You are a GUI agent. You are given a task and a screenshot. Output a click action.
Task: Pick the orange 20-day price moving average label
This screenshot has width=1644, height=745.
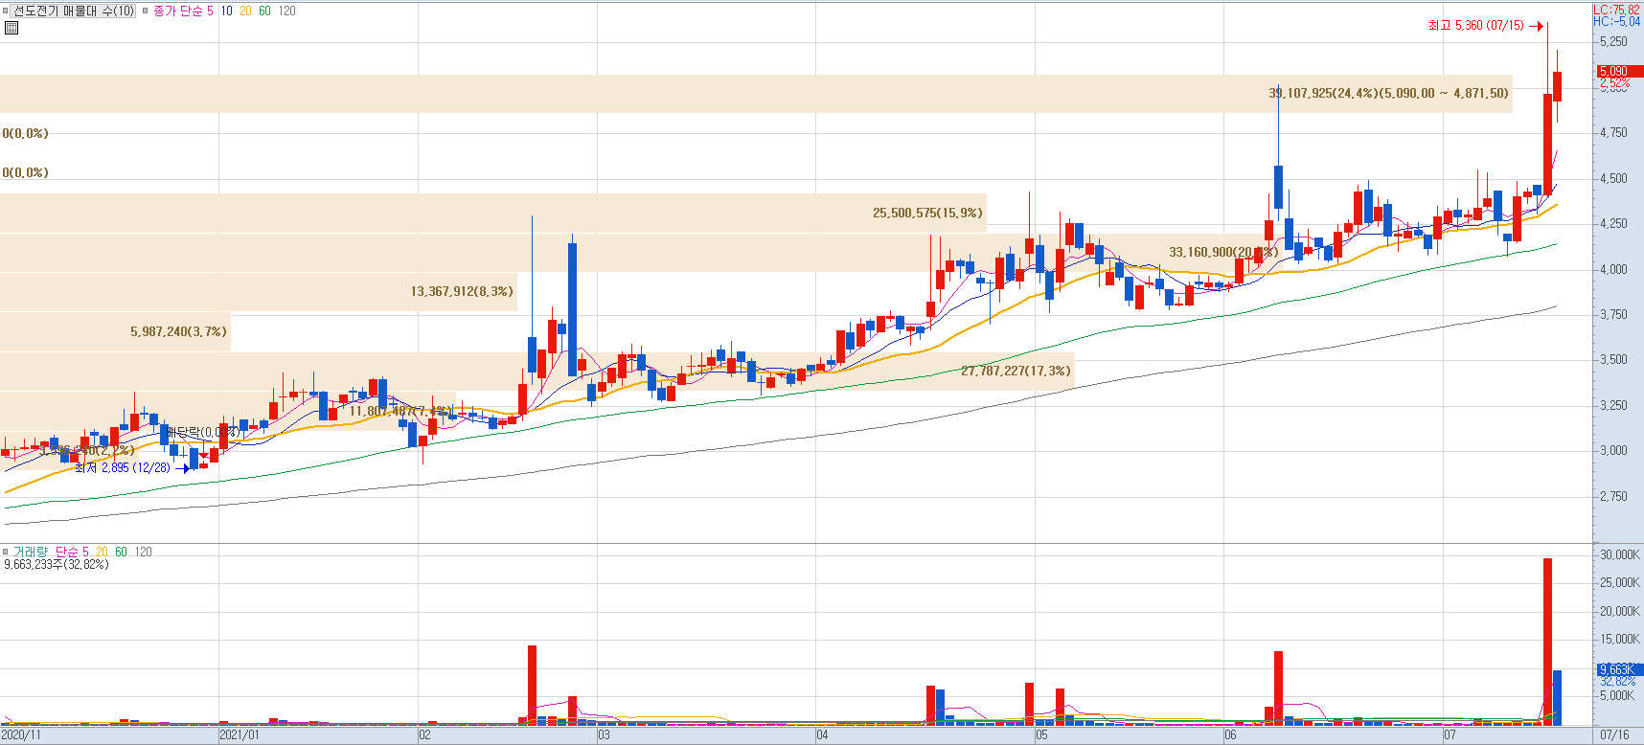pyautogui.click(x=245, y=11)
